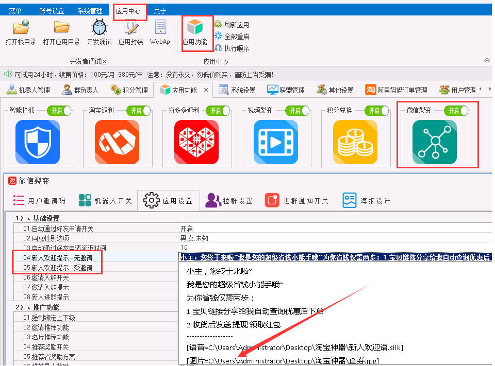Screen dimensions: 495x366
Task: Open the 打开根目录 folder icon
Action: [x=21, y=27]
